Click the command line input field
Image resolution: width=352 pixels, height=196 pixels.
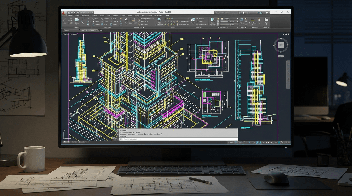click(179, 139)
